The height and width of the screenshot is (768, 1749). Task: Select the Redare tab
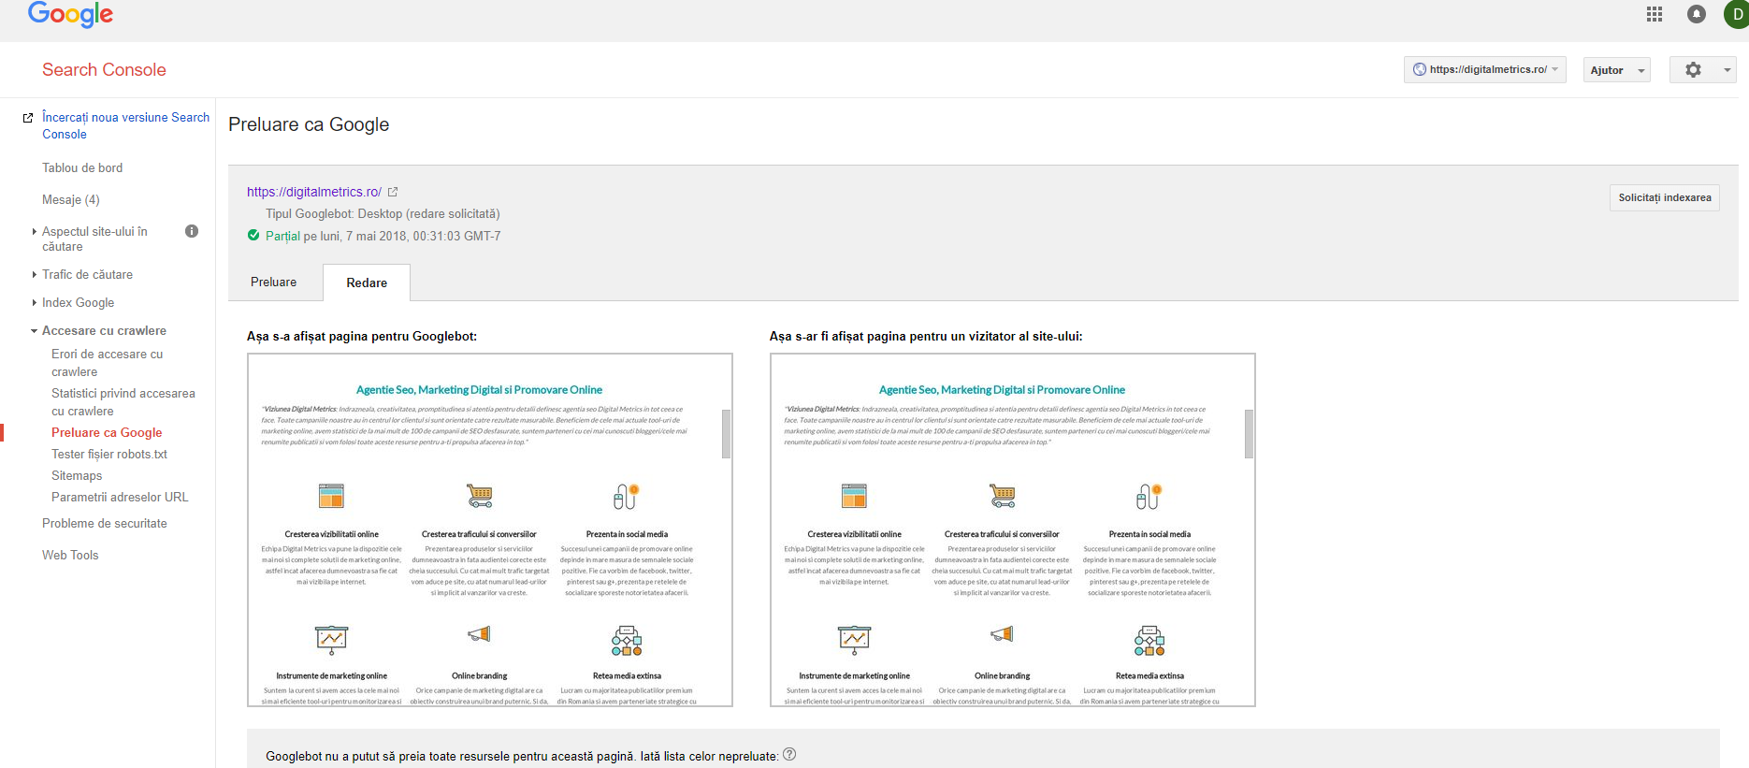(367, 283)
